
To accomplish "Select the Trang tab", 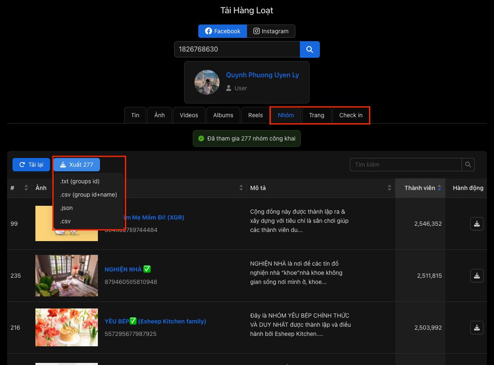I will [x=317, y=115].
